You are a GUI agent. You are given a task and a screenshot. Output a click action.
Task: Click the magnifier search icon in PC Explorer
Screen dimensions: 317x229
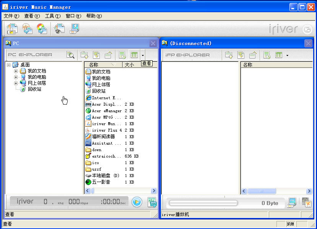click(70, 55)
